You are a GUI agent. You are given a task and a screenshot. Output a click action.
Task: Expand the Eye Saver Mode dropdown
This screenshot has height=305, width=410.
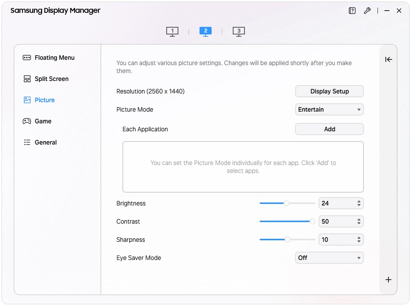329,258
